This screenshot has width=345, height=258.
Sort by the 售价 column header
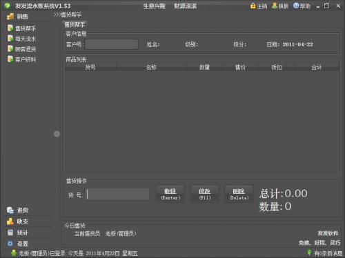(240, 67)
